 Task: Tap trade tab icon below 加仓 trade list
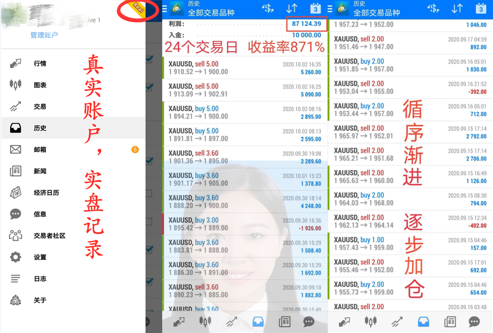point(397,322)
